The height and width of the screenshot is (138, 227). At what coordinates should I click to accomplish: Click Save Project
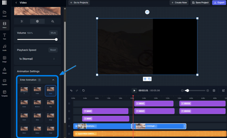(200, 3)
